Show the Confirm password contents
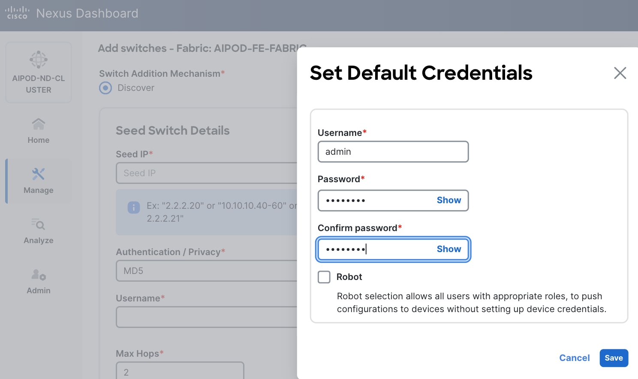 point(448,249)
